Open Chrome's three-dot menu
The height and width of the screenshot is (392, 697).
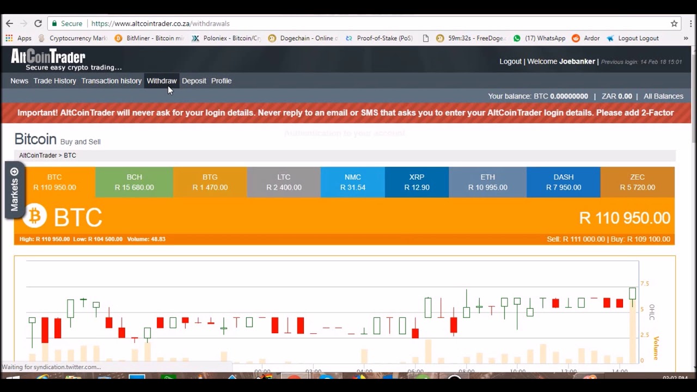coord(690,23)
